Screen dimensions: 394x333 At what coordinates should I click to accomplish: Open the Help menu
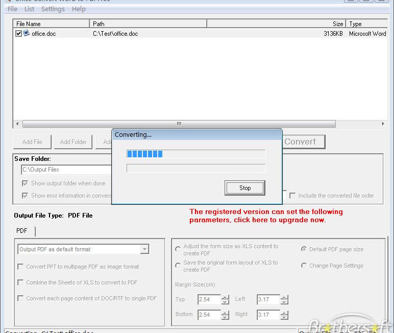(79, 9)
